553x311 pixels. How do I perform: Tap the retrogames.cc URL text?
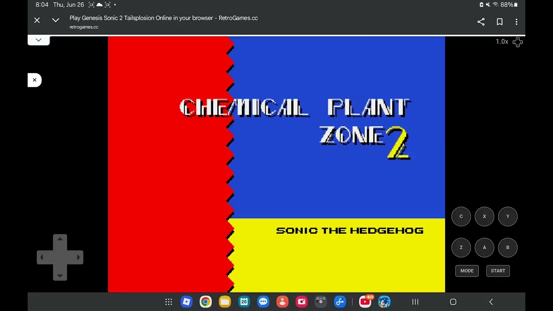(x=84, y=27)
